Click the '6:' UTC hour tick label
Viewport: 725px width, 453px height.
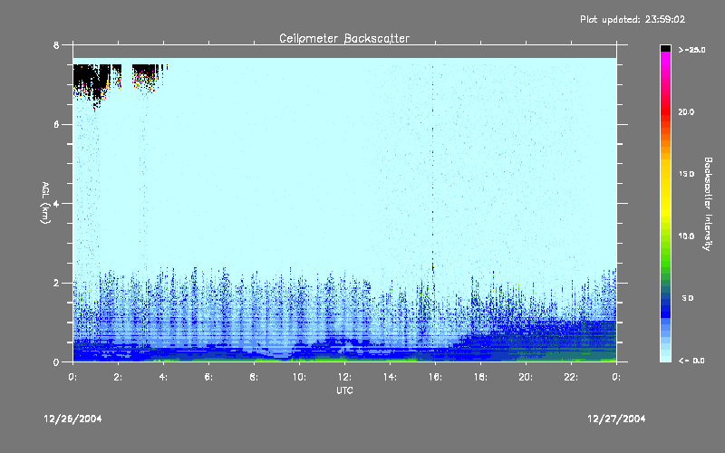pos(208,377)
